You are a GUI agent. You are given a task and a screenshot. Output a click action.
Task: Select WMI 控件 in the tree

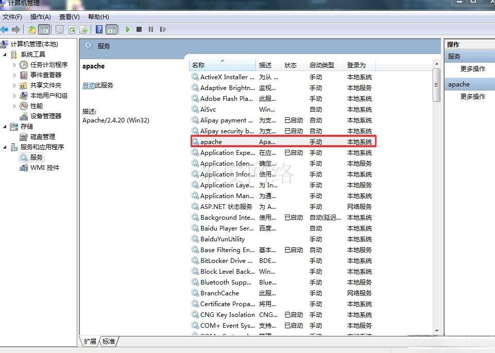click(x=45, y=168)
